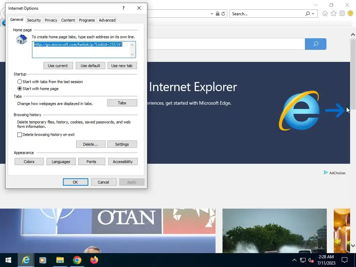
Task: Open the Colors appearance button
Action: click(x=29, y=162)
